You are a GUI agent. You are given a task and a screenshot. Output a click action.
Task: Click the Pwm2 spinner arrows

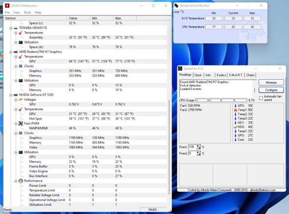pos(198,153)
